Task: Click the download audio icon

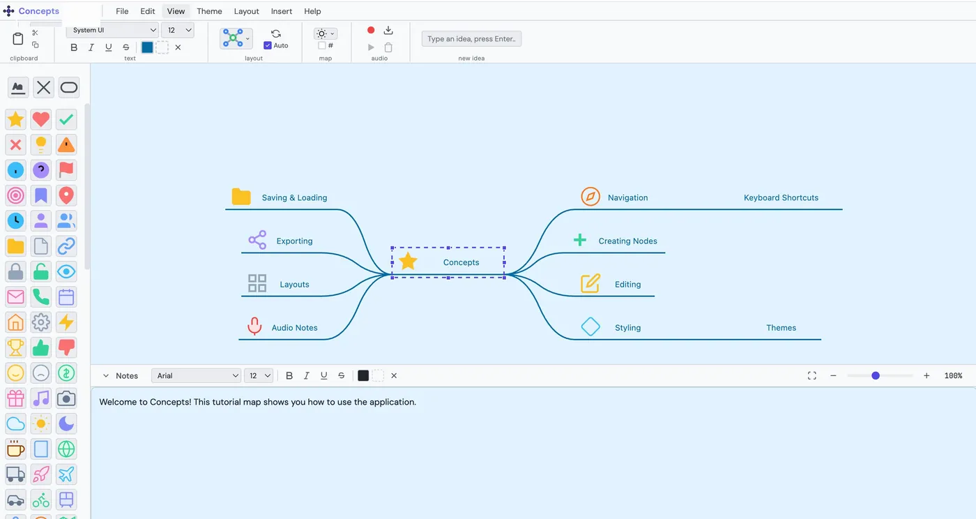Action: click(389, 30)
